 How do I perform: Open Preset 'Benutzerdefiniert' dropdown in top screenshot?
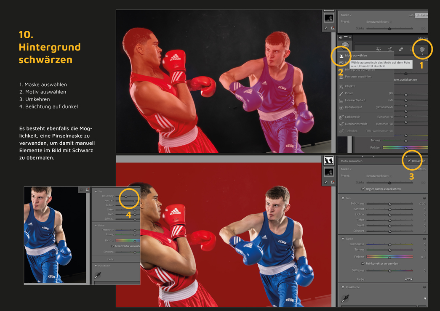pos(379,21)
